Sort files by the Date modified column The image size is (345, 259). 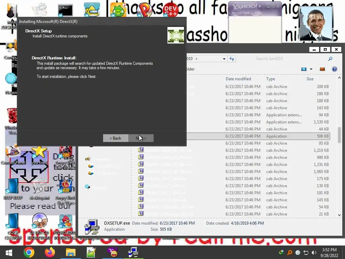pos(238,79)
